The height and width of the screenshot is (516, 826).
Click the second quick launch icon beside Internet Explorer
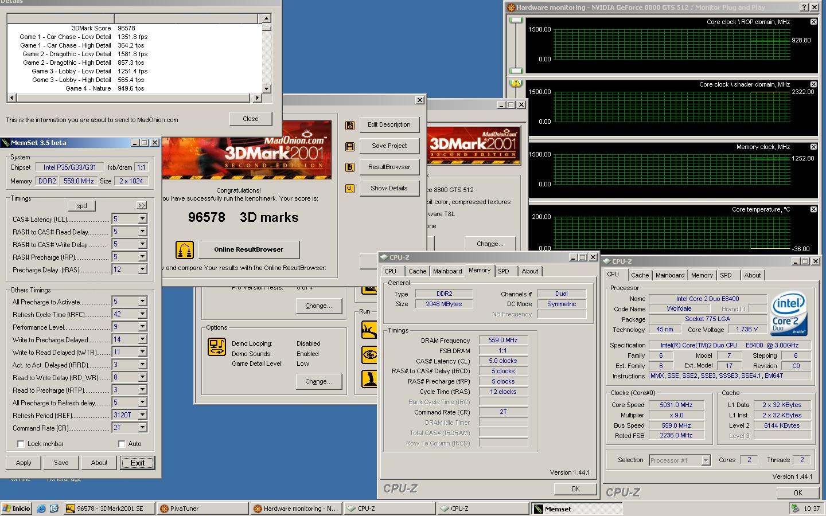pos(54,509)
